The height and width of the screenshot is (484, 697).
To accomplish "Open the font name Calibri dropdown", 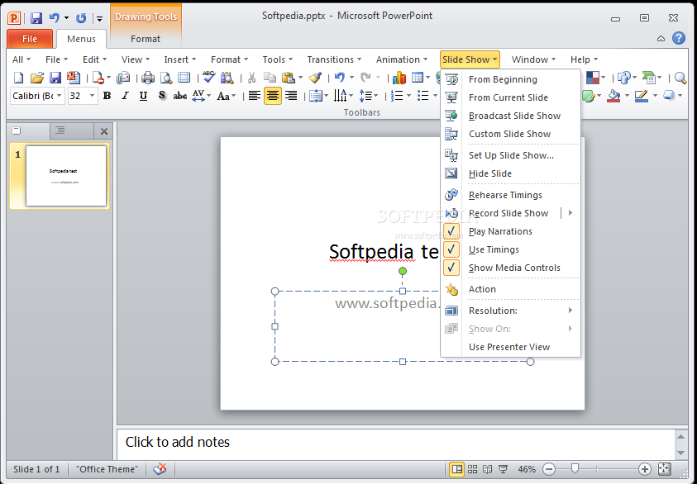I will pyautogui.click(x=59, y=96).
